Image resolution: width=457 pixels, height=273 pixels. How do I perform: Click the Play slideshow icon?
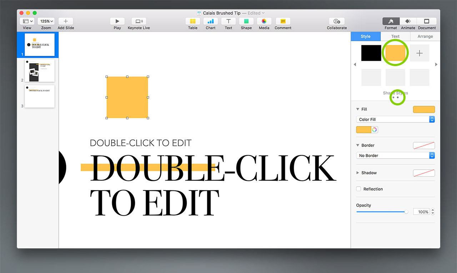click(x=117, y=21)
